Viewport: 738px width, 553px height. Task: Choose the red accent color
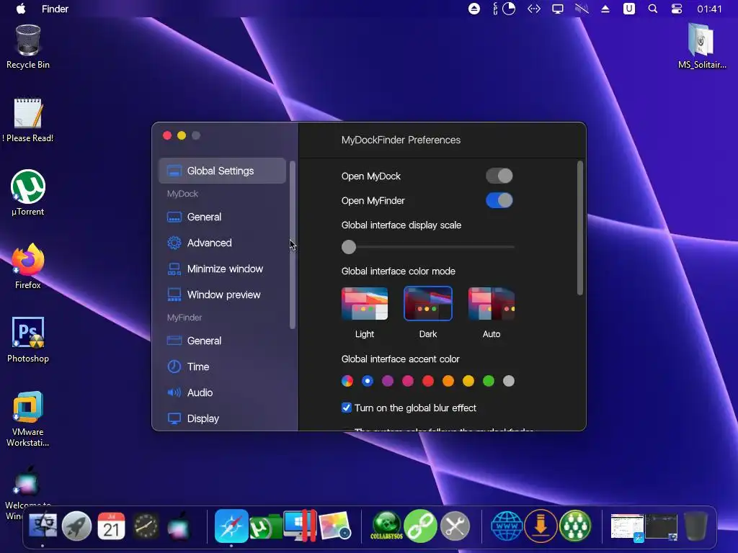(428, 381)
